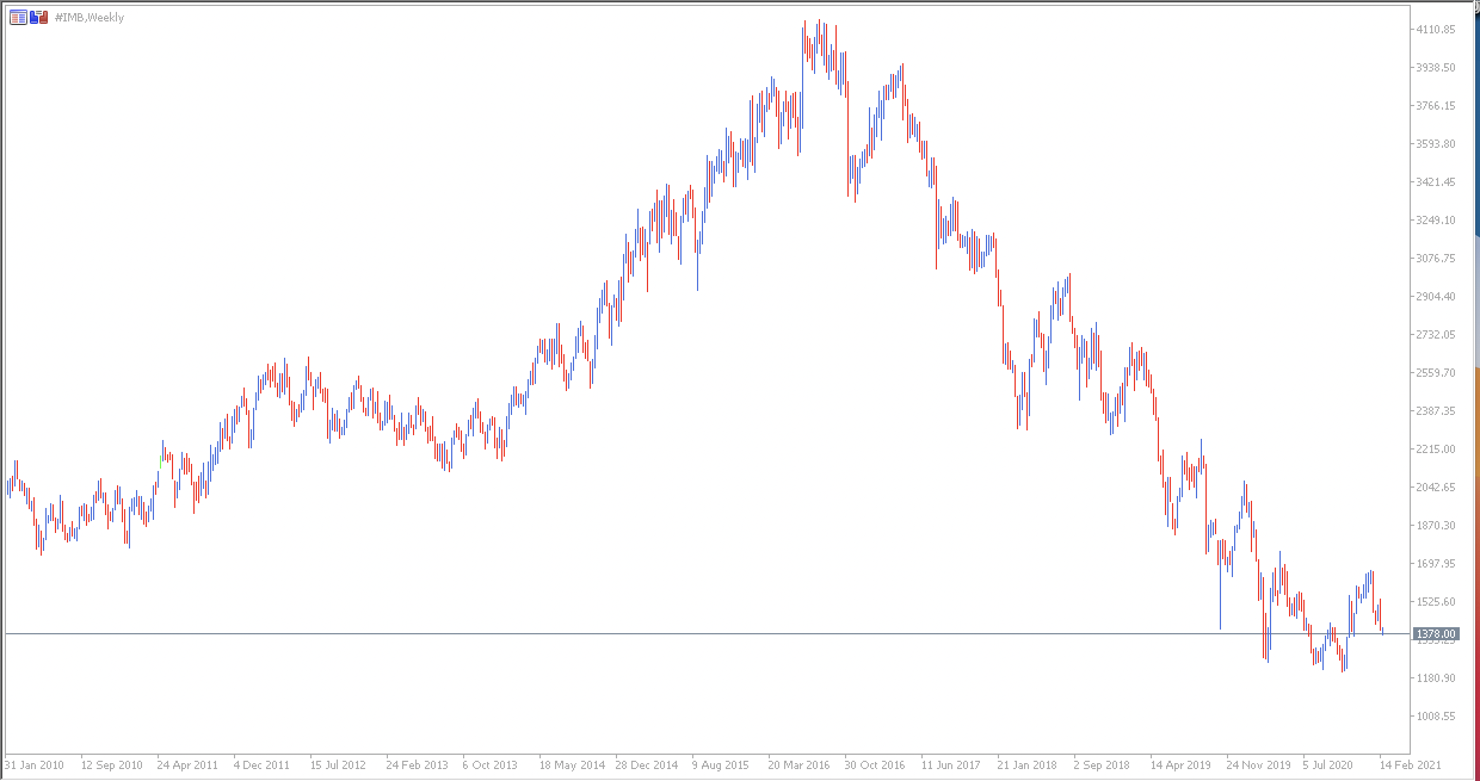Image resolution: width=1480 pixels, height=781 pixels.
Task: Select the 5 Jul 2020 date marker
Action: tap(1328, 765)
